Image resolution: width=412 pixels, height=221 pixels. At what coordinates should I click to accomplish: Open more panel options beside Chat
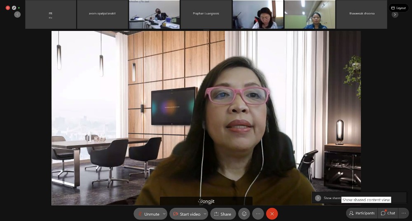pyautogui.click(x=403, y=213)
